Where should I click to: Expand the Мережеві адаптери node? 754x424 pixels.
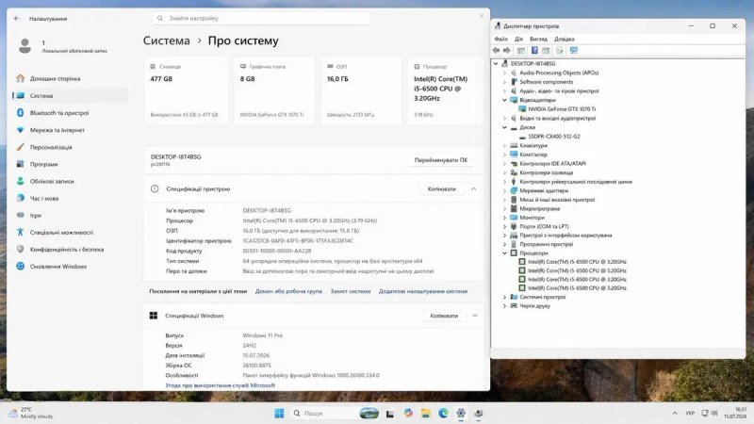504,190
